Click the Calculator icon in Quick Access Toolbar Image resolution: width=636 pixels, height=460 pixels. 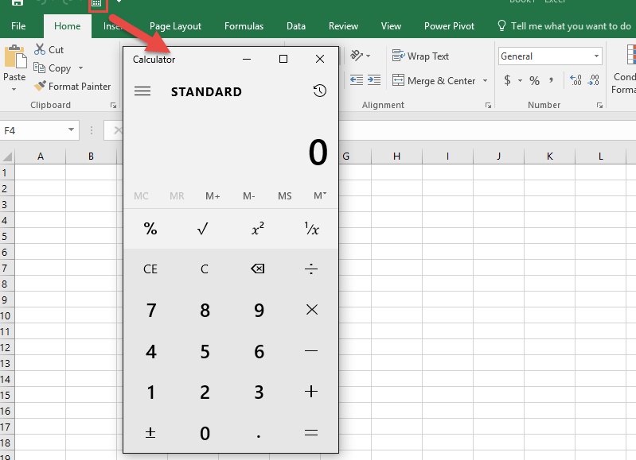96,3
